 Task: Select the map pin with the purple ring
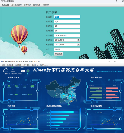[x=73, y=96]
